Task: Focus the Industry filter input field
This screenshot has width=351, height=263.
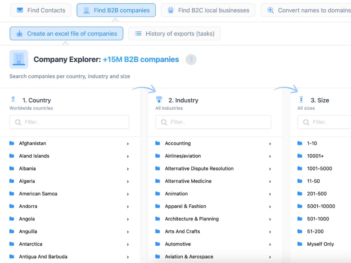Action: click(x=213, y=122)
